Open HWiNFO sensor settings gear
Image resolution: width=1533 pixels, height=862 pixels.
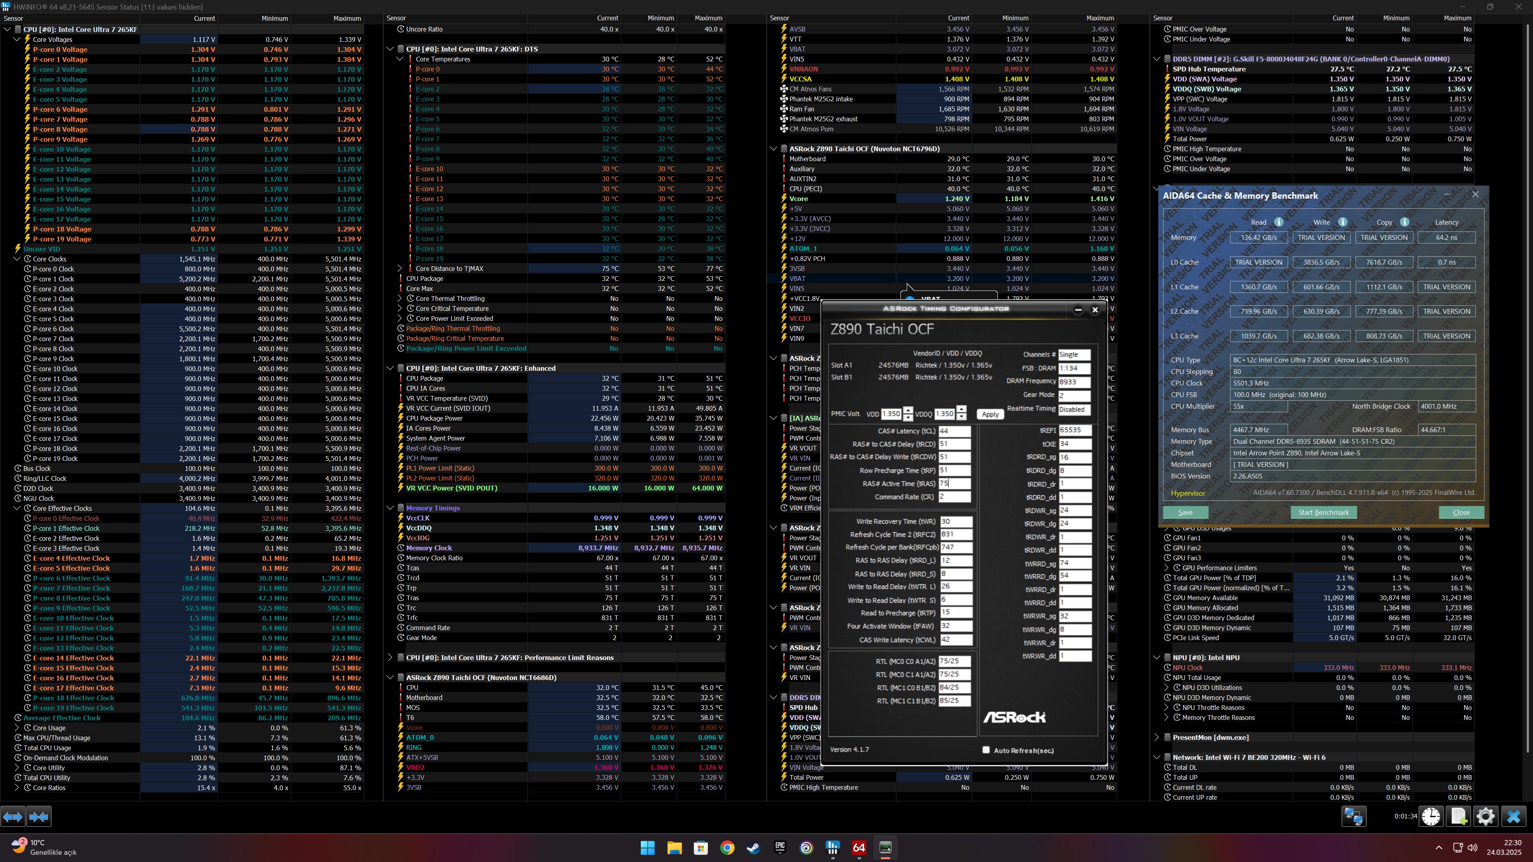[1486, 817]
